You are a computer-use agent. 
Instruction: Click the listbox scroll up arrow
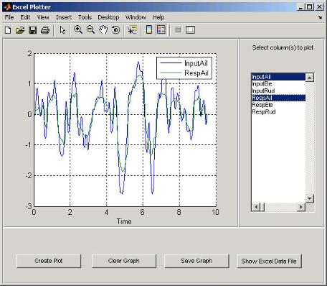[310, 78]
